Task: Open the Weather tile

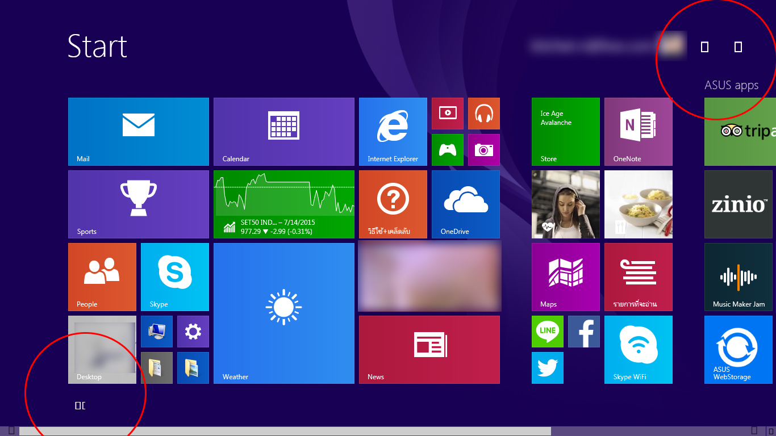Action: pyautogui.click(x=284, y=313)
